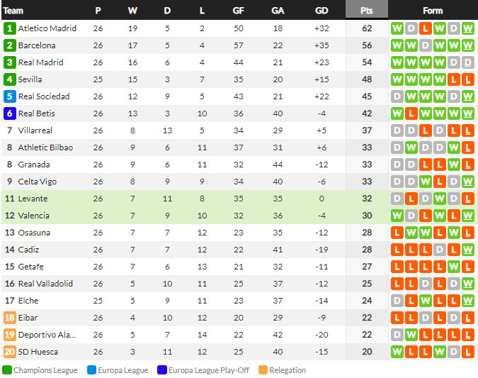
Task: Open Barcelona team link
Action: [37, 45]
